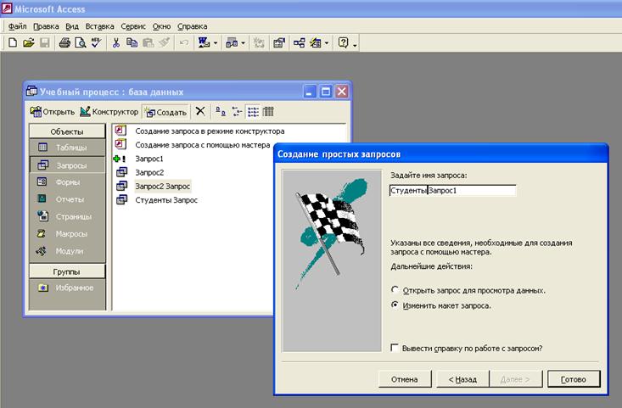
Task: Open the Сервис menu
Action: (133, 26)
